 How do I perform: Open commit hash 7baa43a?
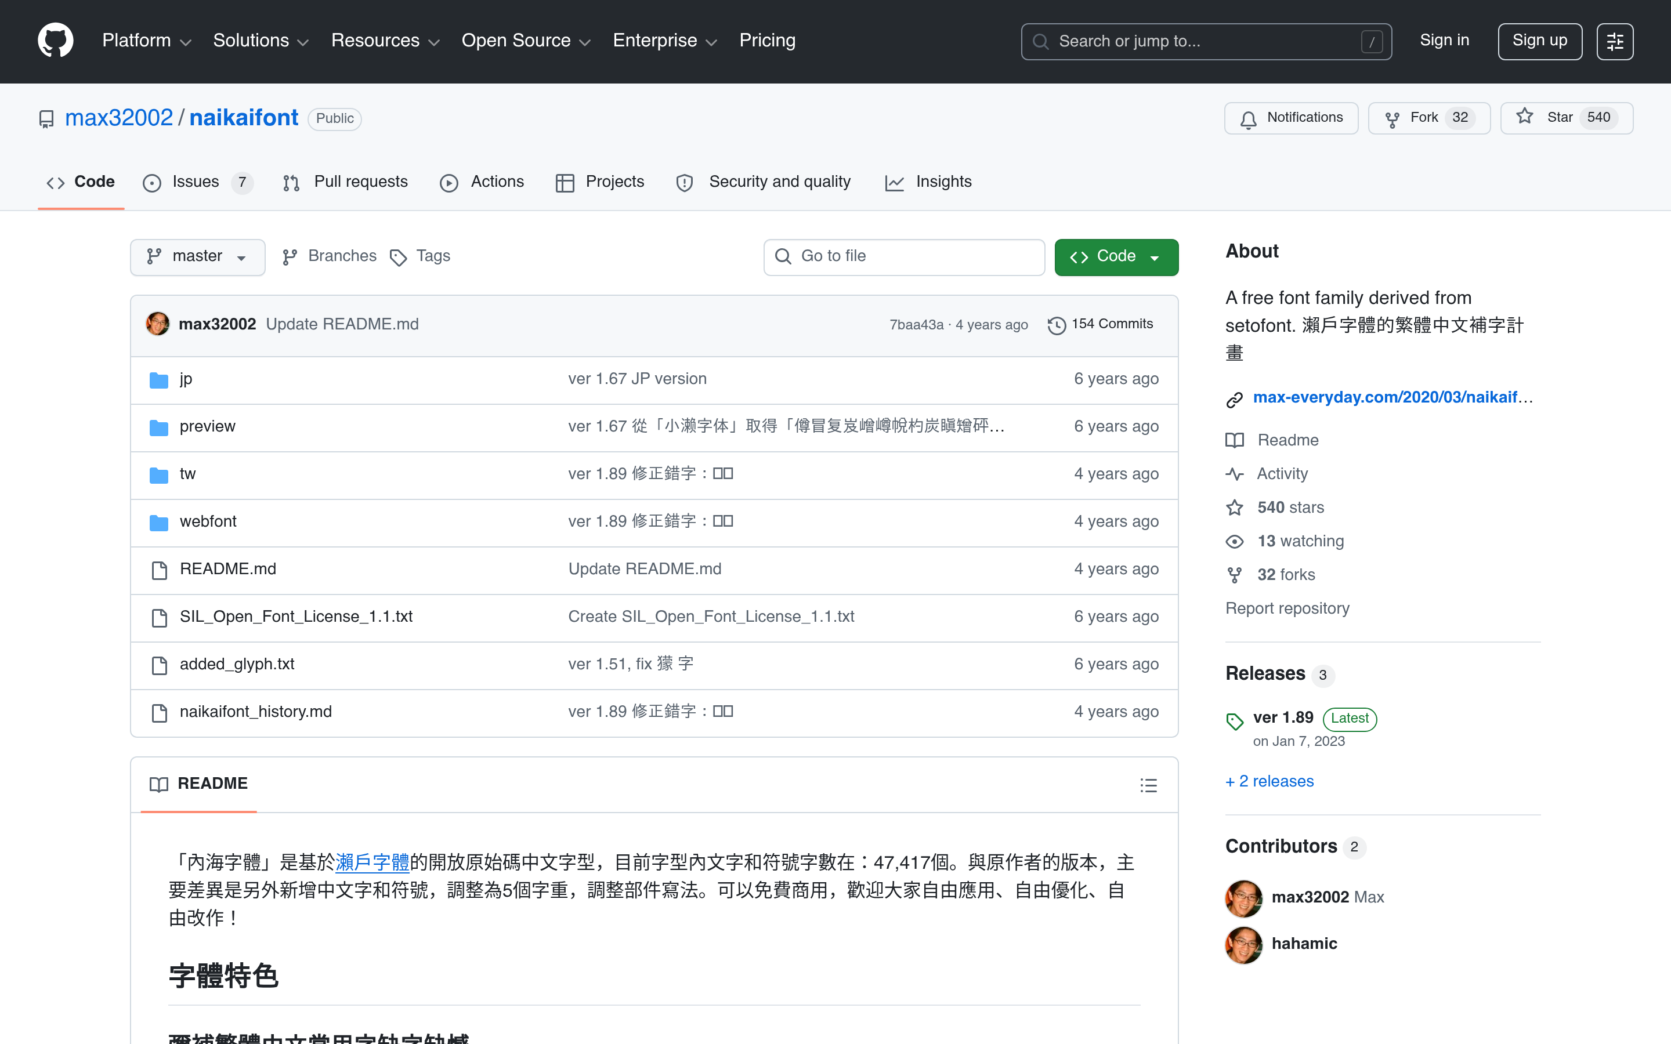tap(916, 325)
